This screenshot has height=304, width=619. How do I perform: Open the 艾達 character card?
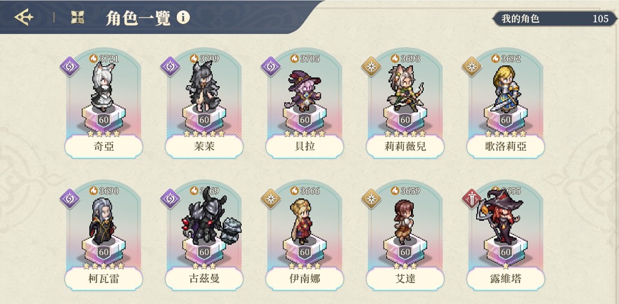(x=405, y=237)
